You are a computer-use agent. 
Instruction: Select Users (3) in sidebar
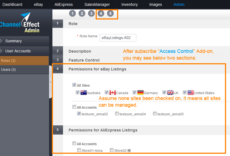[x=24, y=69]
